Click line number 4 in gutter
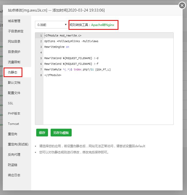Viewport: 187px width, 195px height. tap(41, 52)
